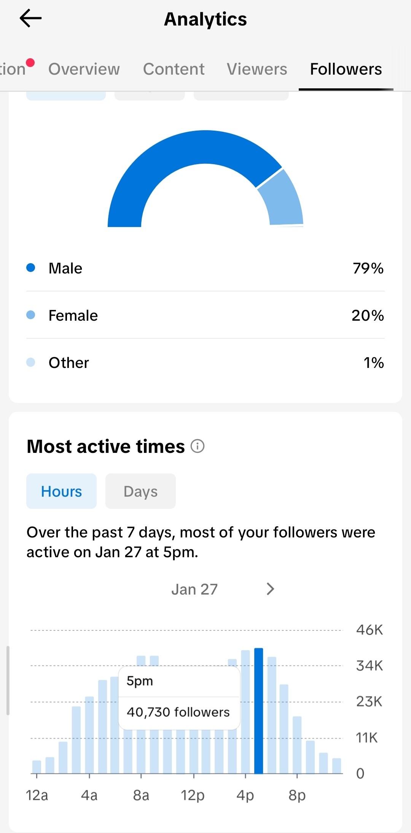This screenshot has height=833, width=411.
Task: Open the Overview tab
Action: pyautogui.click(x=84, y=69)
